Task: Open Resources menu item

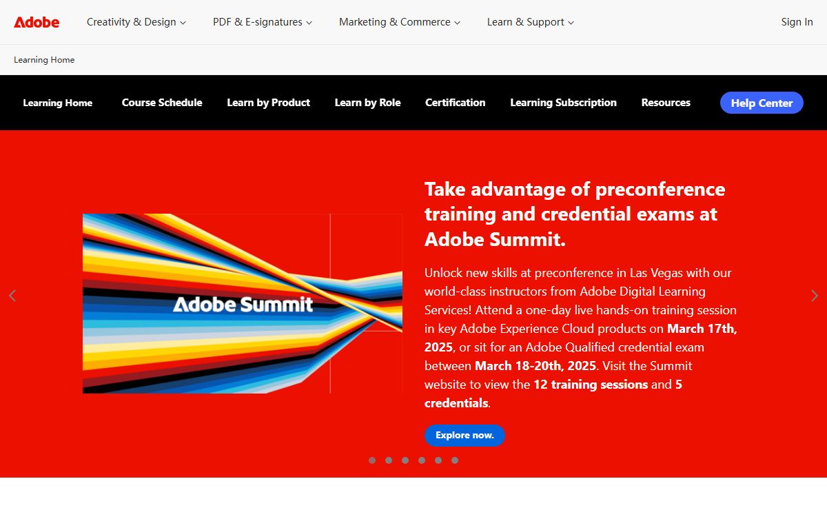Action: [666, 103]
